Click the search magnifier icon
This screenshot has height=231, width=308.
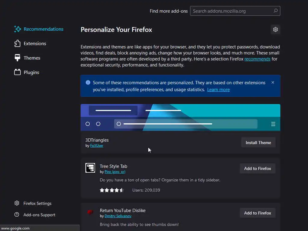click(x=276, y=11)
